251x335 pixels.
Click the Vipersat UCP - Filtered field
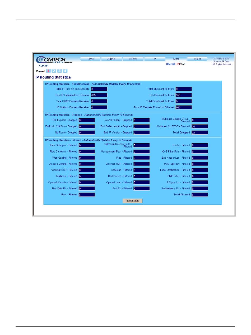(87, 170)
